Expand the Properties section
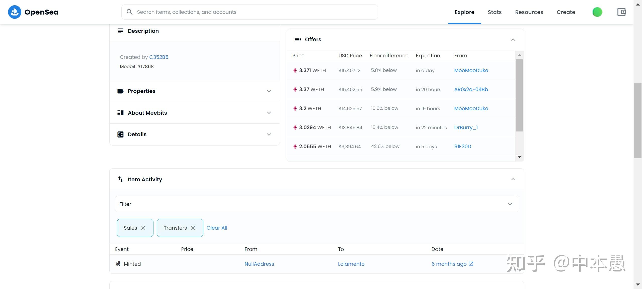This screenshot has height=289, width=642. 269,91
